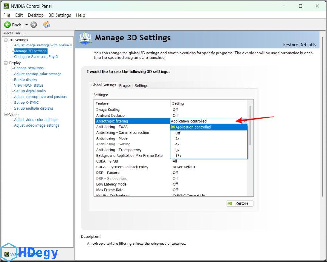The height and width of the screenshot is (262, 327).
Task: Open the Desktop menu
Action: pos(36,15)
